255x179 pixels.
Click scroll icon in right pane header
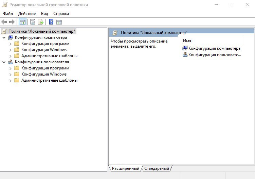click(115, 33)
